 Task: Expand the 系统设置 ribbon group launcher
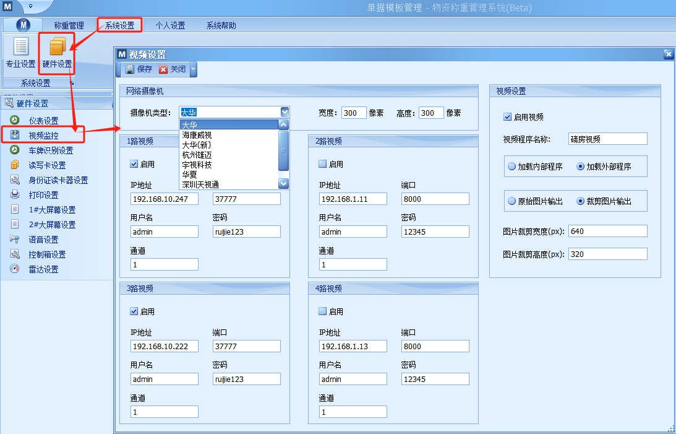(72, 83)
